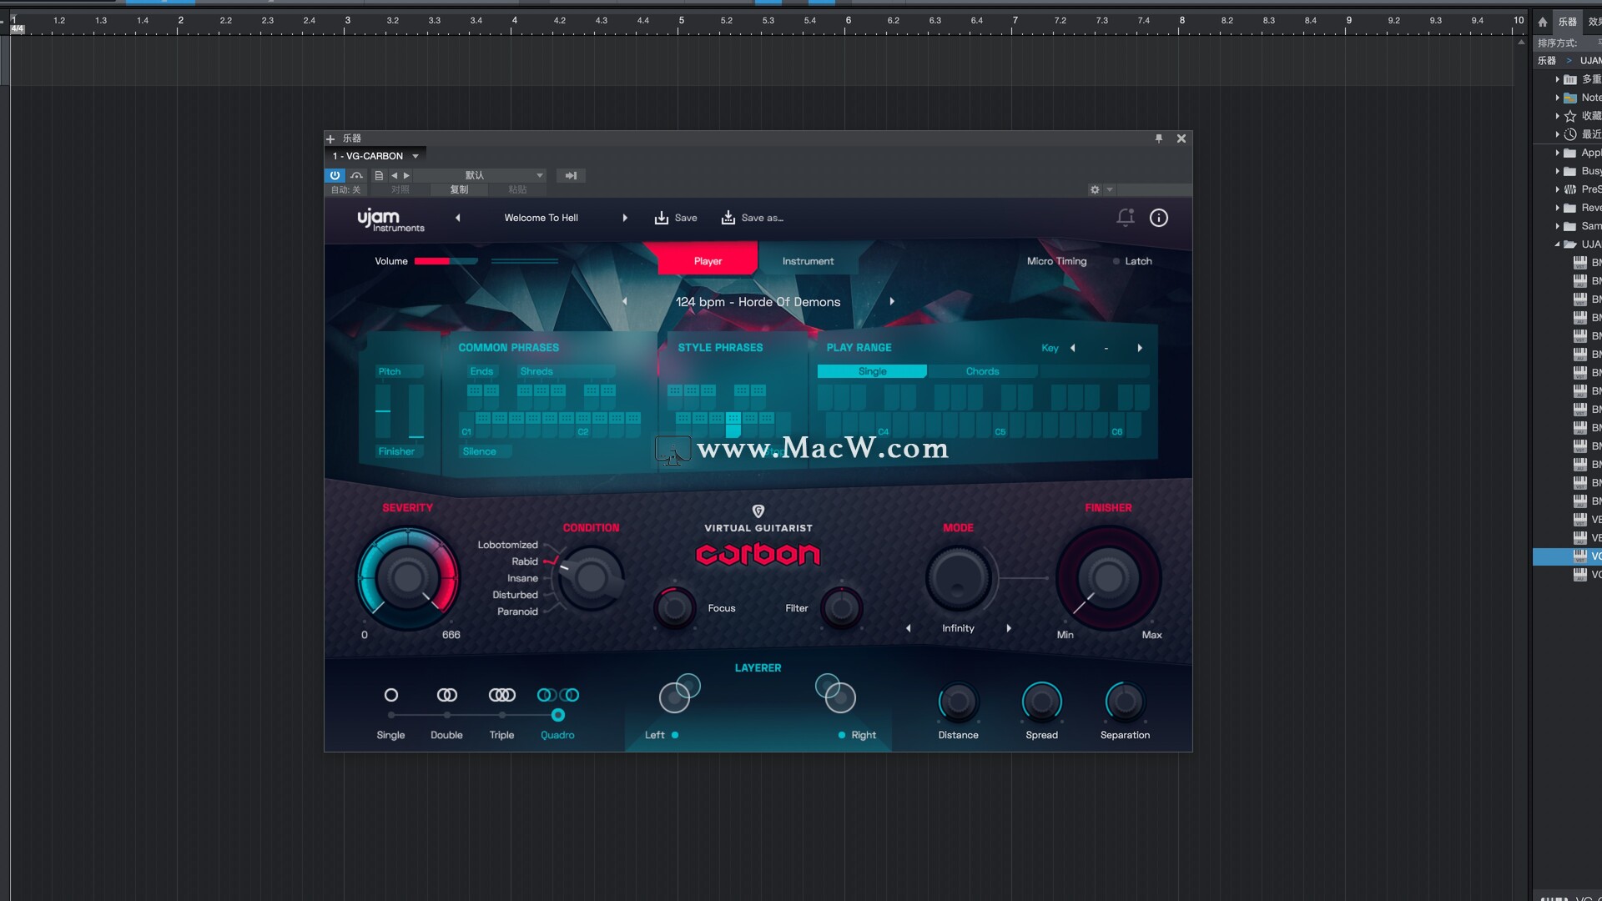
Task: Click the 复制 button to copy preset settings
Action: tap(458, 189)
